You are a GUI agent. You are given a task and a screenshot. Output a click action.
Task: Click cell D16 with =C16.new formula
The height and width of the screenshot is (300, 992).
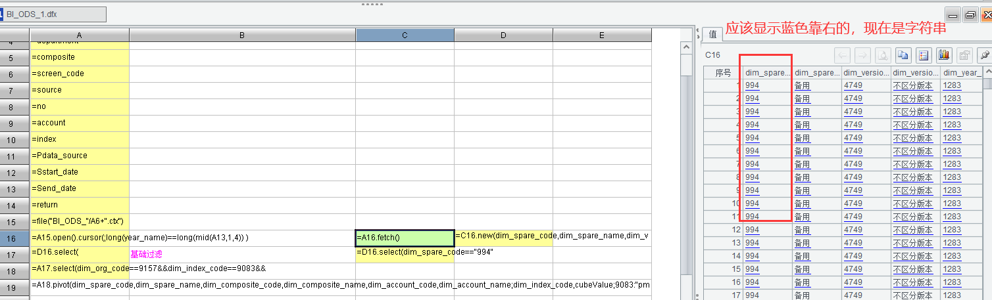[x=503, y=238]
